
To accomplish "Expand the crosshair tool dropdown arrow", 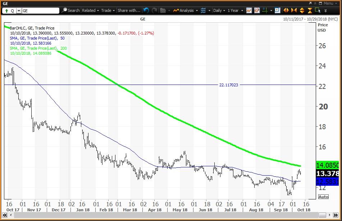I will point(271,10).
